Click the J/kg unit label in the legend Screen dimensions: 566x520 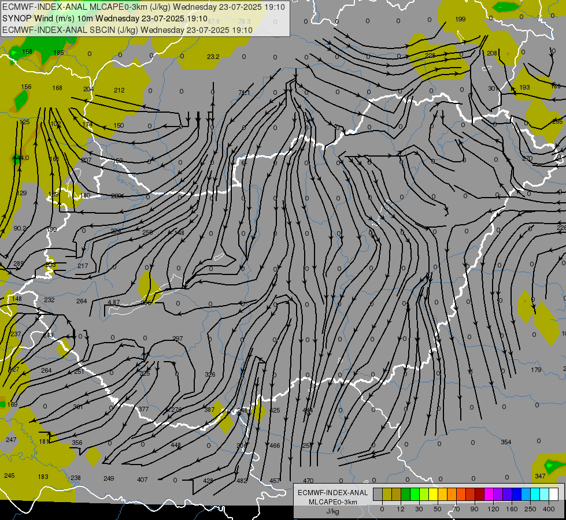pyautogui.click(x=333, y=511)
